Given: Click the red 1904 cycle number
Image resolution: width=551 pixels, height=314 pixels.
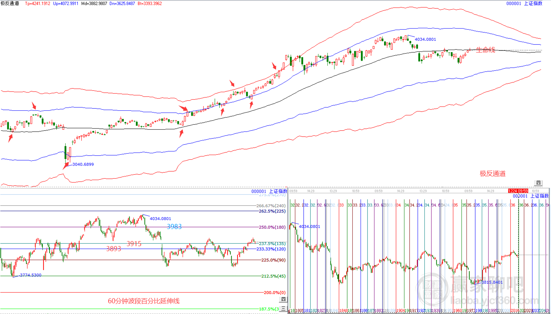Looking at the screenshot, I should (400, 311).
